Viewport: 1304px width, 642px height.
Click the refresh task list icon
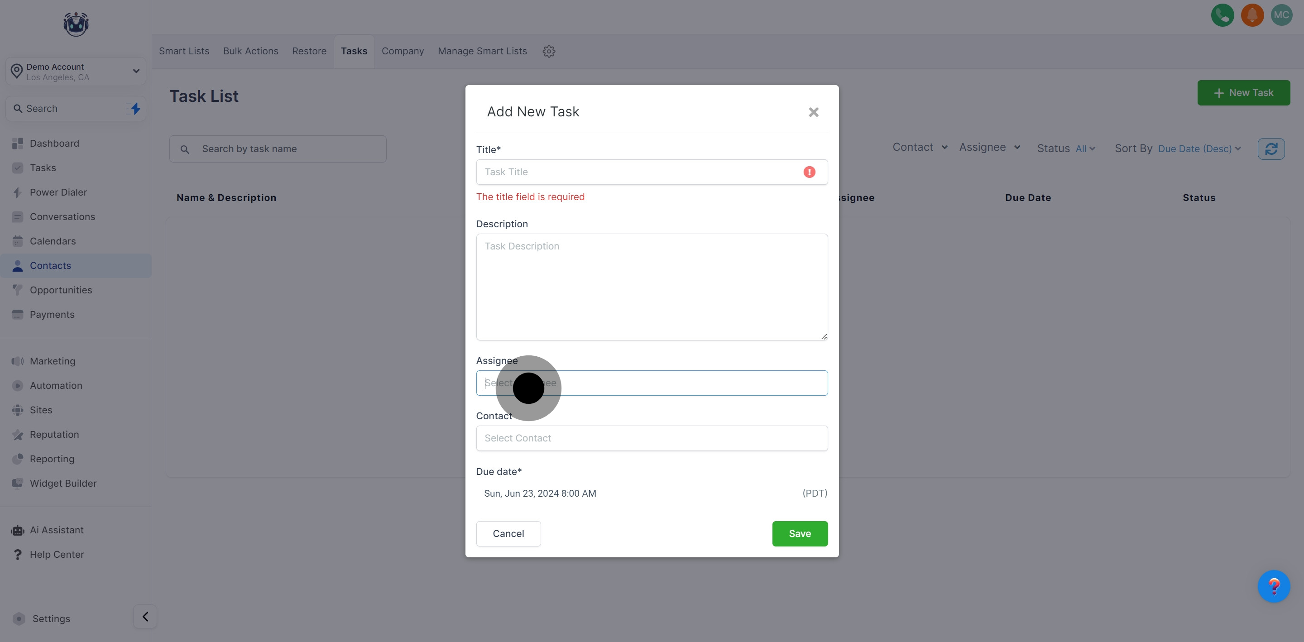[x=1270, y=149]
